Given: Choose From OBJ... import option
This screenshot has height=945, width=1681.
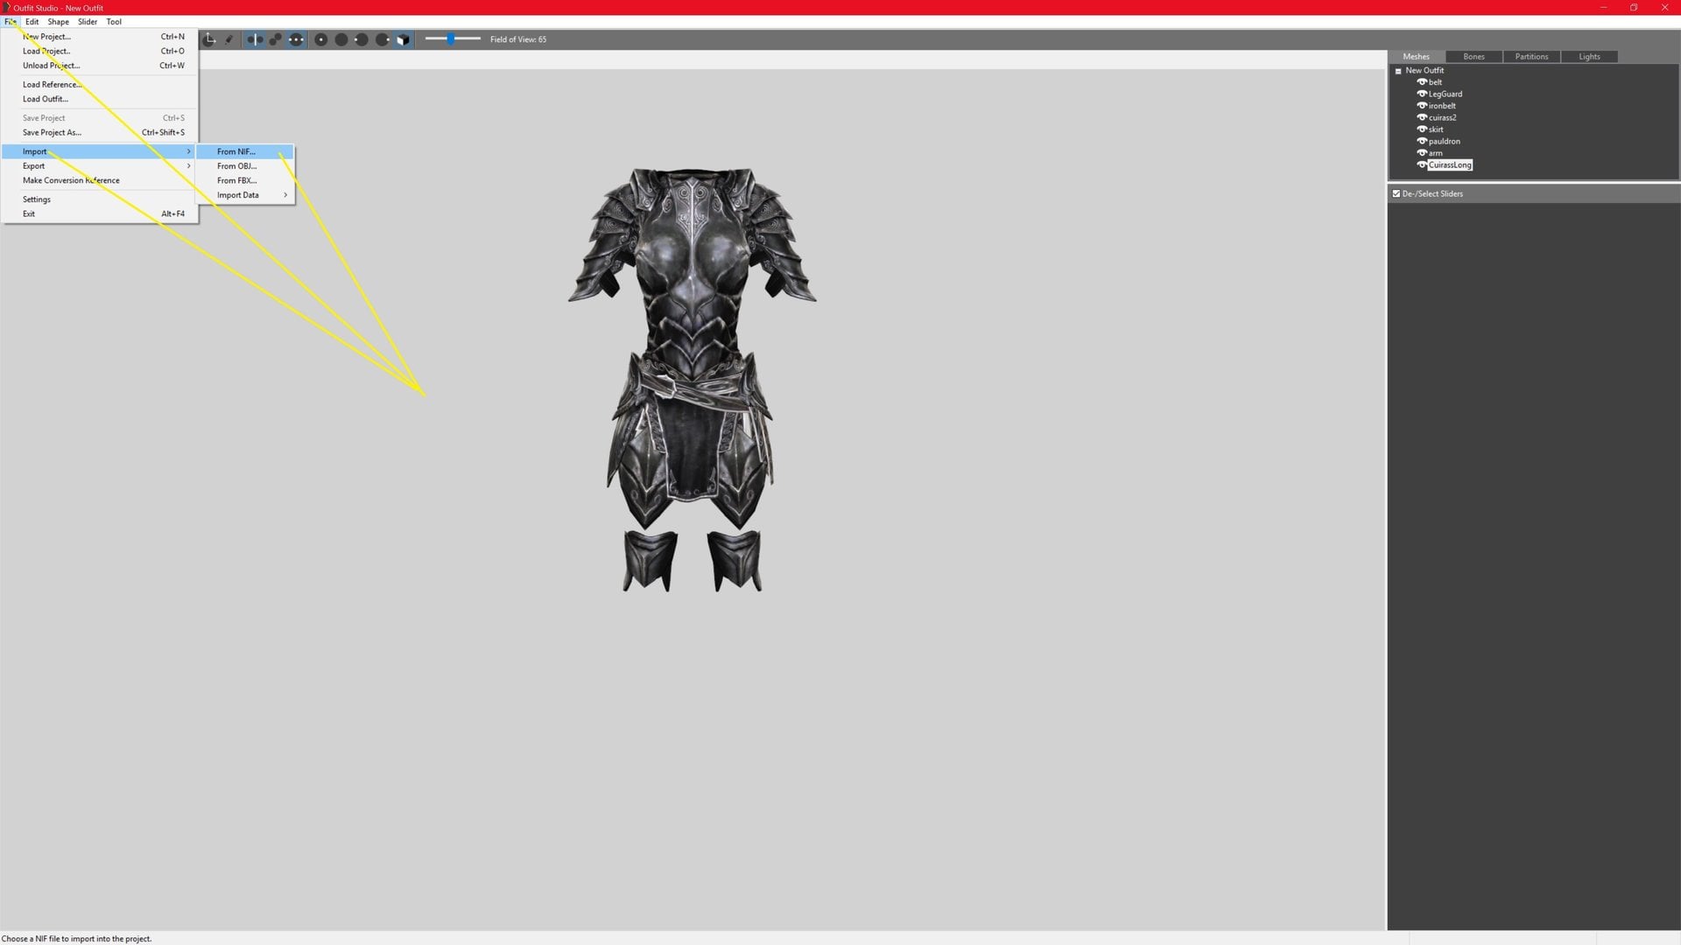Looking at the screenshot, I should [x=245, y=166].
